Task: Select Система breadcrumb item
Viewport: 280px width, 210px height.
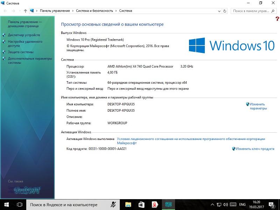Action: [126, 11]
